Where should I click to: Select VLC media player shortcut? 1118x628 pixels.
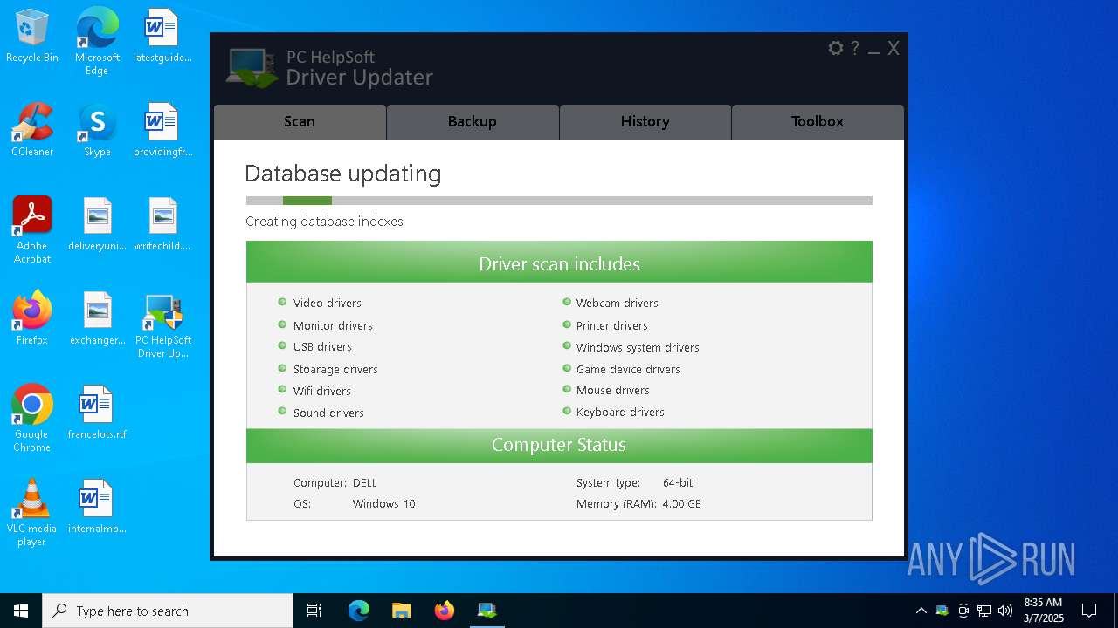pos(32,513)
